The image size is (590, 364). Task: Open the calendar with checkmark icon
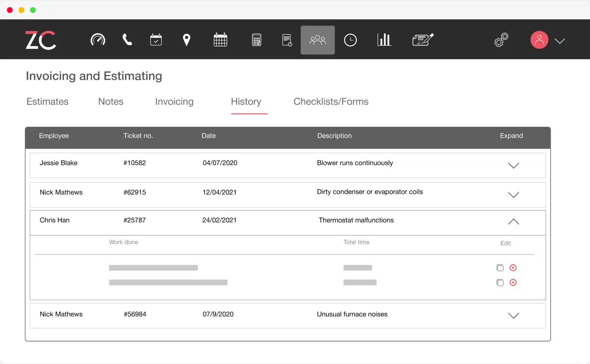pyautogui.click(x=156, y=40)
